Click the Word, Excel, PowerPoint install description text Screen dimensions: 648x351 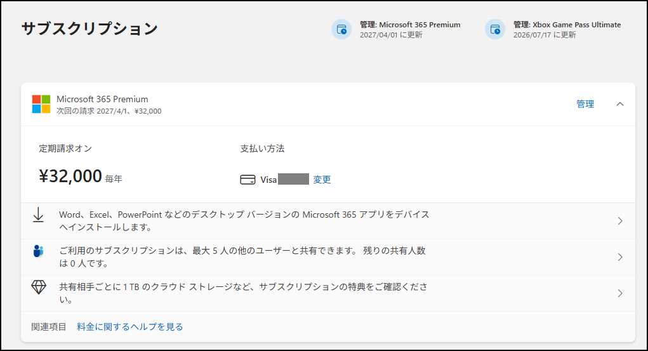coord(244,221)
